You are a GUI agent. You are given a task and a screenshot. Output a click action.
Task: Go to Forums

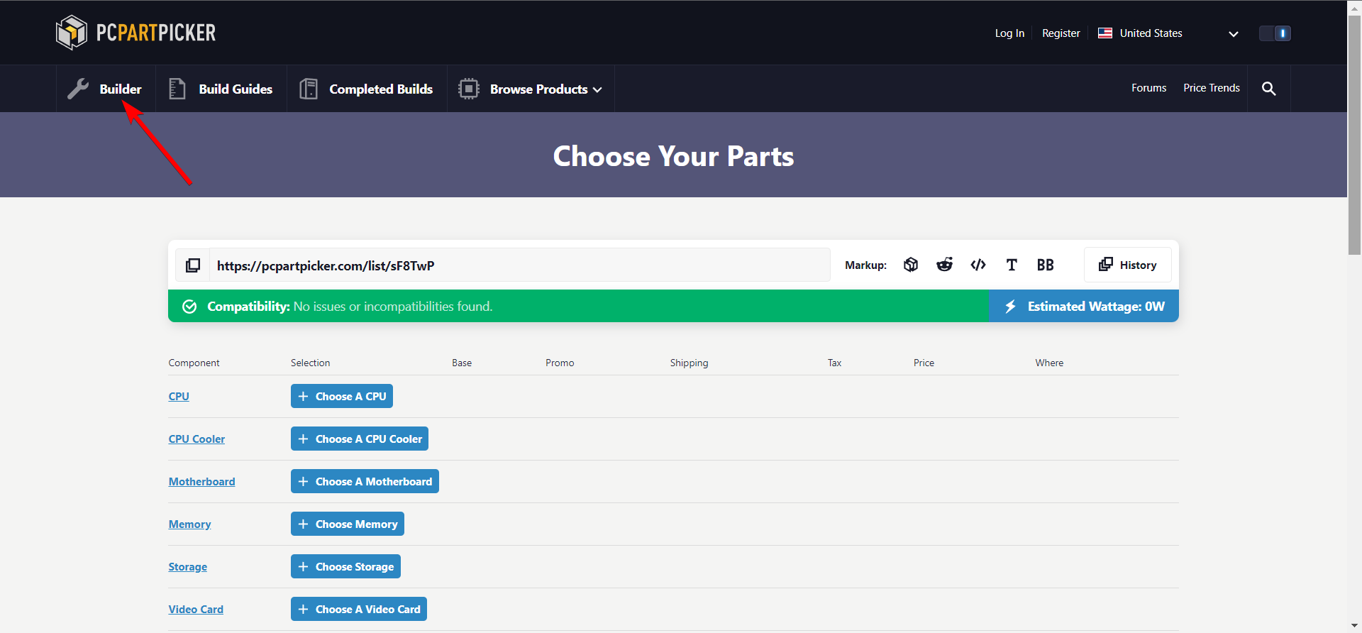point(1148,88)
